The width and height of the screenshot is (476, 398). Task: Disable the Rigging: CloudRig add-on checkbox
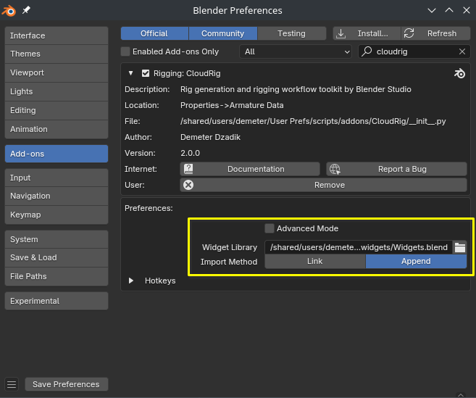pos(146,73)
